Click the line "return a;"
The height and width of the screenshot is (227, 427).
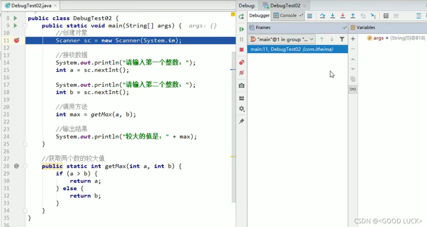tap(86, 181)
